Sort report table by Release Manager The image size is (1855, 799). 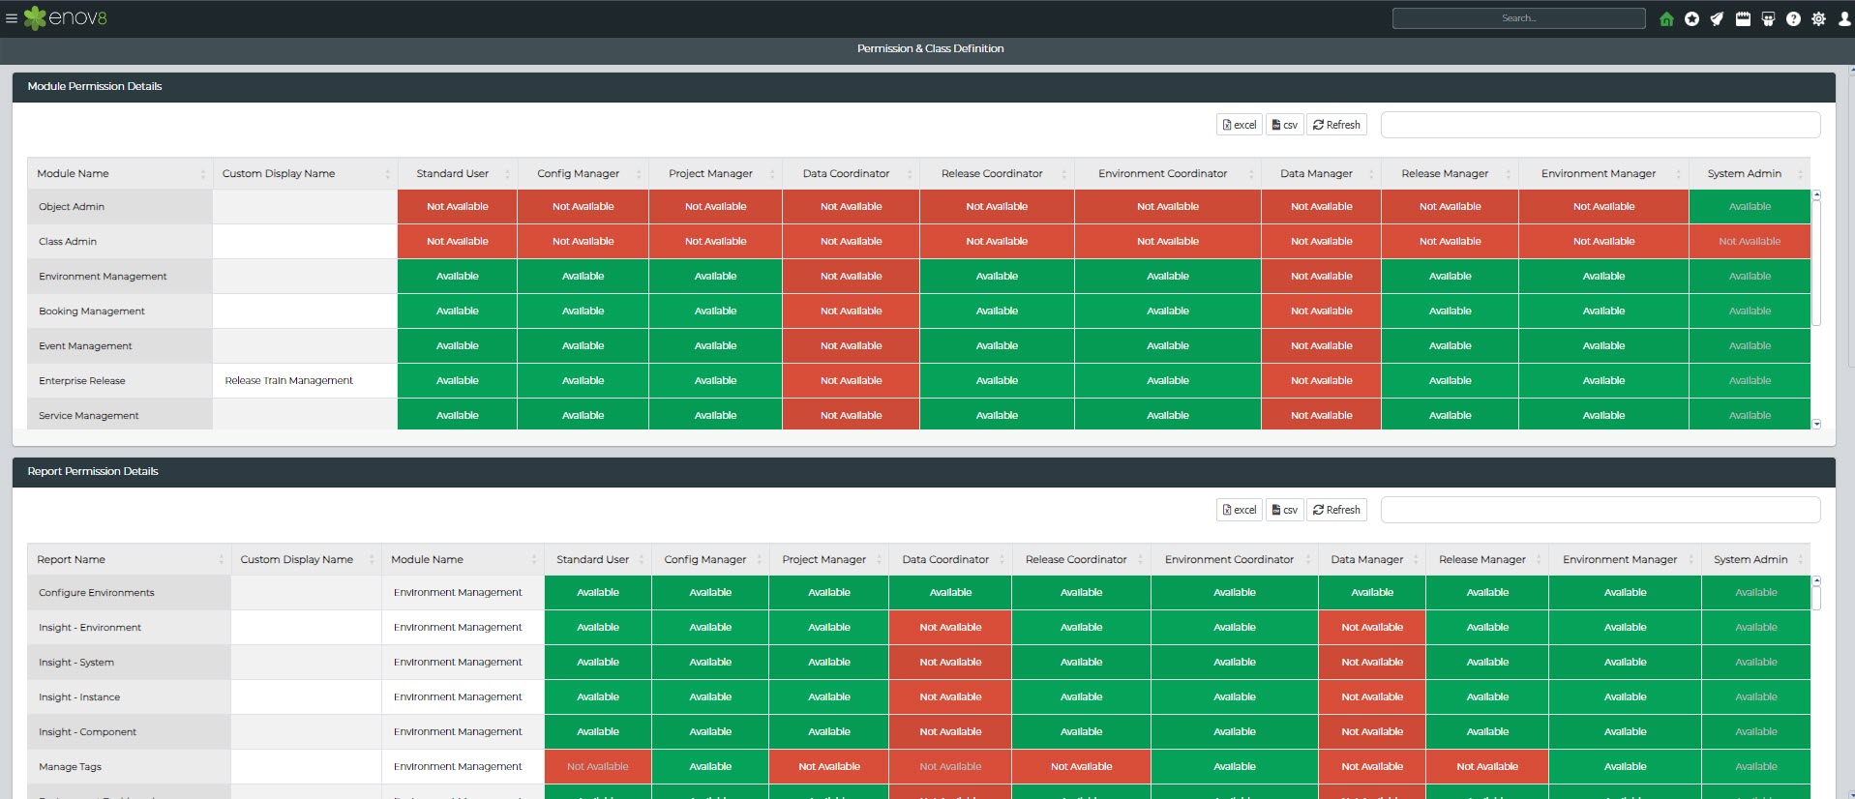[1487, 559]
